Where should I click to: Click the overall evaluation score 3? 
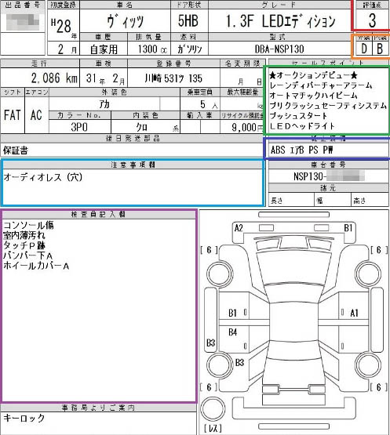[372, 20]
